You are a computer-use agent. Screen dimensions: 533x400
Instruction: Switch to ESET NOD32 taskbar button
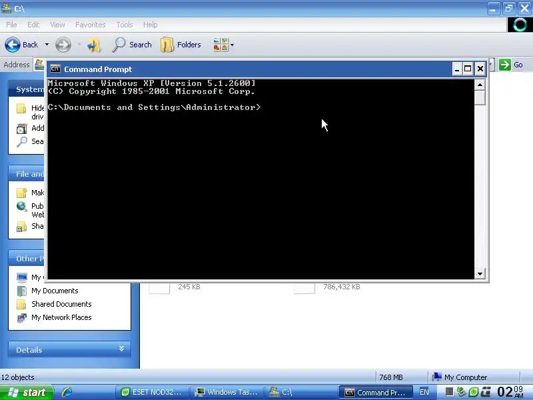click(x=152, y=392)
